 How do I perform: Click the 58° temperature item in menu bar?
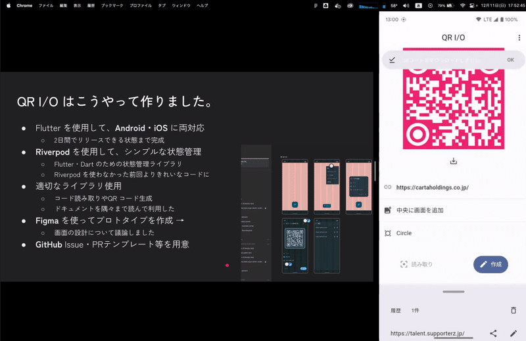394,5
